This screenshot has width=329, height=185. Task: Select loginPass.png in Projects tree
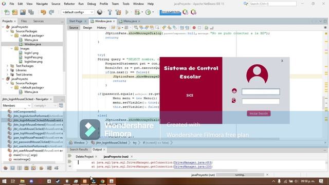coord(33,57)
